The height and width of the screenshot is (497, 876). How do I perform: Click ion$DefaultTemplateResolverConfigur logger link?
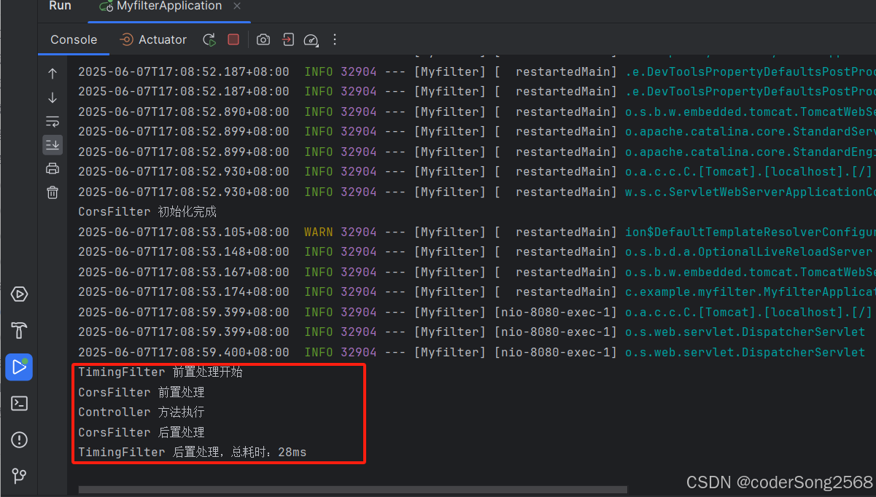(751, 232)
